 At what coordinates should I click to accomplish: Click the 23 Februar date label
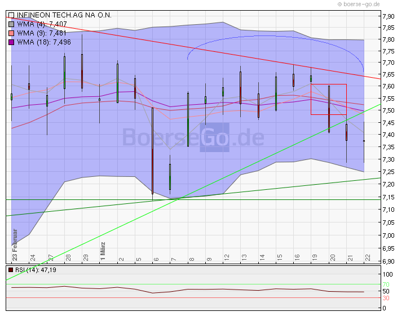click(x=15, y=244)
